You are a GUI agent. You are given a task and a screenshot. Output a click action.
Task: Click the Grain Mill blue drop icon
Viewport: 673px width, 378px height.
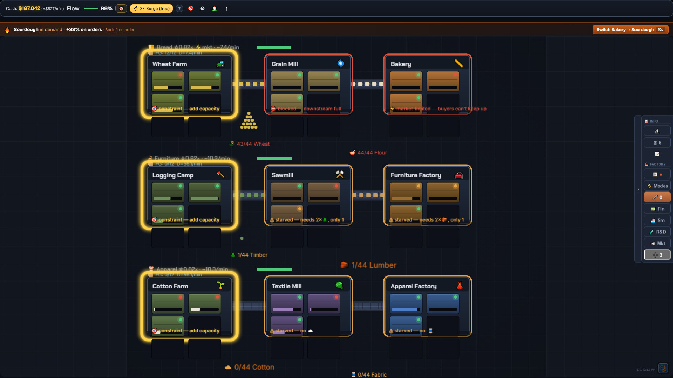(x=340, y=63)
